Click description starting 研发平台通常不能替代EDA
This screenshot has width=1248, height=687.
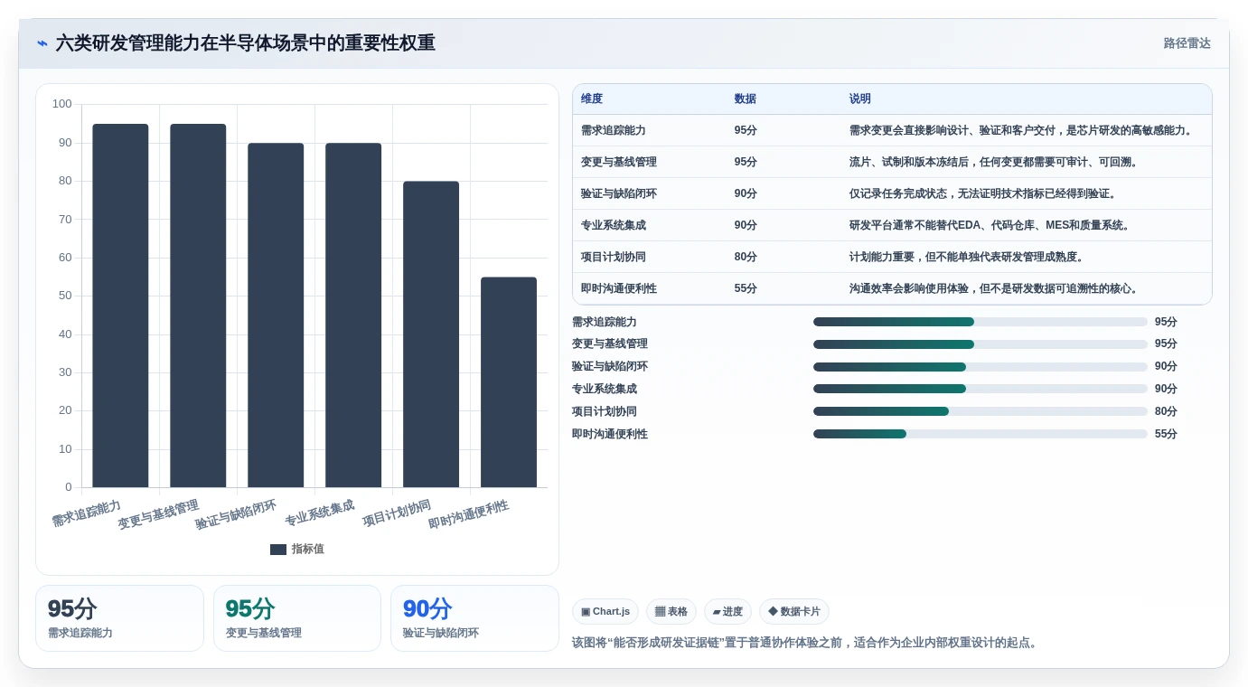coord(990,226)
